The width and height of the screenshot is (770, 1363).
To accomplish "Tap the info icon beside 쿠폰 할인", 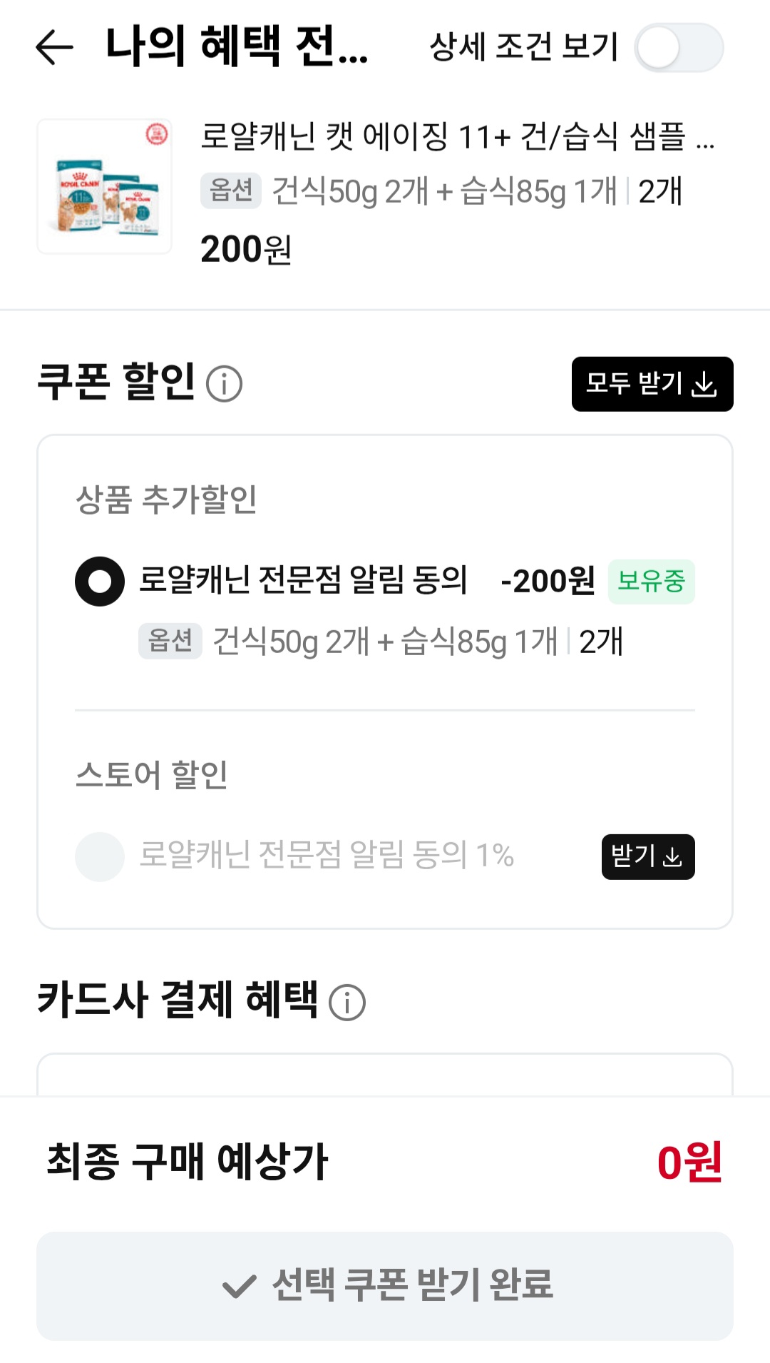I will (224, 384).
